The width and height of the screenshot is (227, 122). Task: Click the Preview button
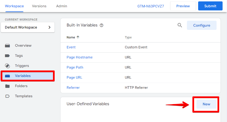coord(183,6)
